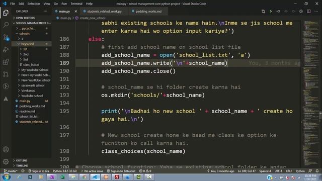Open the Help menu
Image resolution: width=322 pixels, height=181 pixels.
point(89,4)
